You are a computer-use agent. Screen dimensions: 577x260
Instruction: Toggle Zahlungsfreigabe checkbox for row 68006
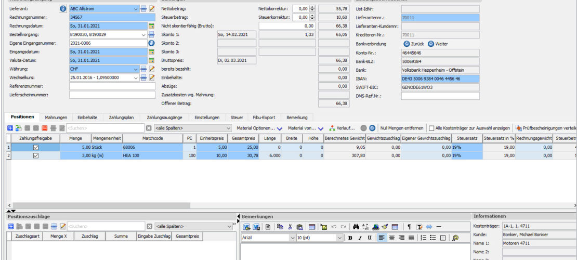[36, 147]
